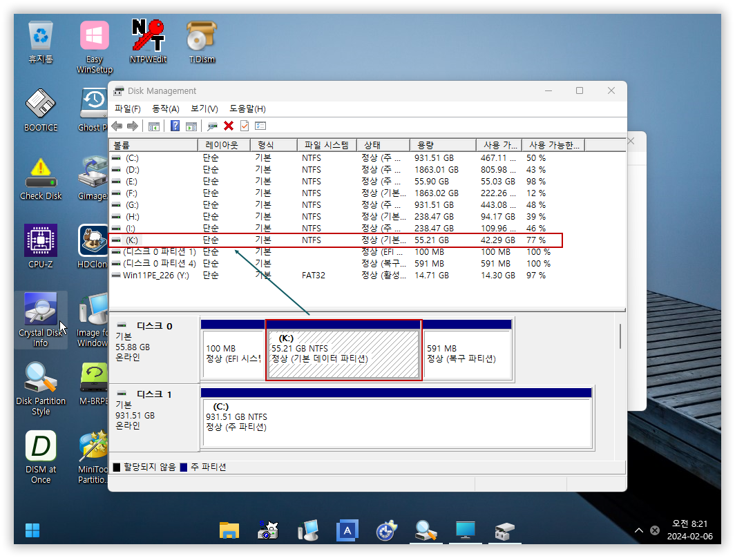Expand the system tray hidden icons chevron

tap(639, 530)
